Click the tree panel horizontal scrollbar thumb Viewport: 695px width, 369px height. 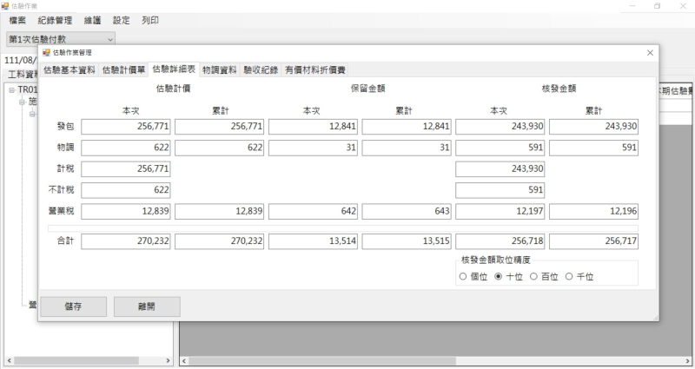click(76, 360)
